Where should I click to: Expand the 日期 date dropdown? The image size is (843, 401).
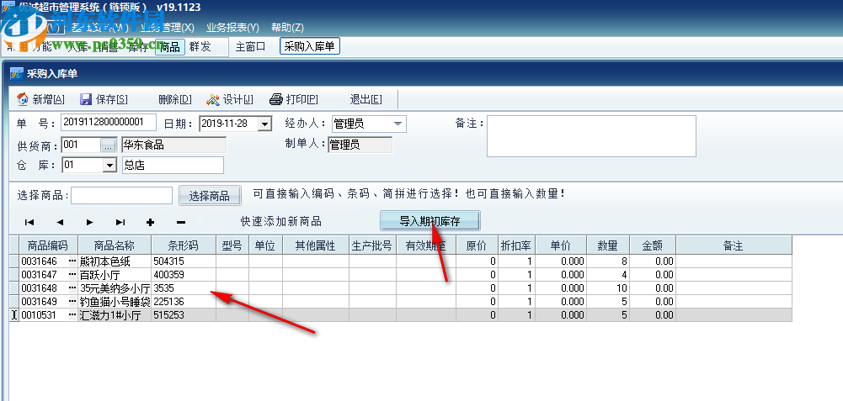coord(264,124)
